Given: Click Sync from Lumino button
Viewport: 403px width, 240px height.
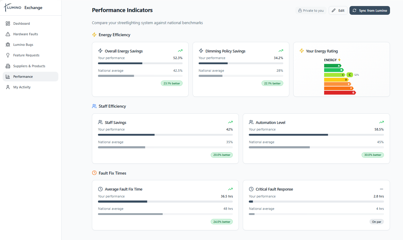Looking at the screenshot, I should (370, 11).
